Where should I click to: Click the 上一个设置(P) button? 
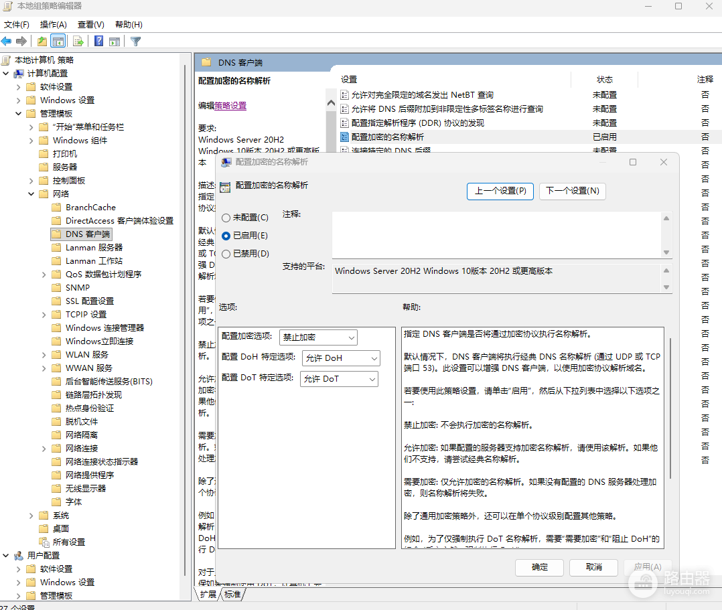click(500, 191)
